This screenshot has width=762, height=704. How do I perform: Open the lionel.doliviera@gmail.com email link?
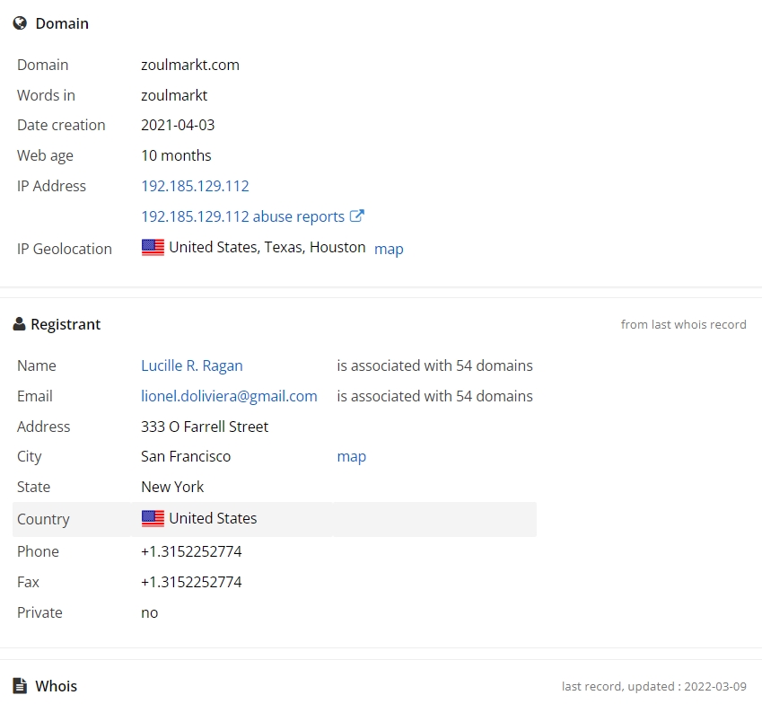(x=229, y=396)
